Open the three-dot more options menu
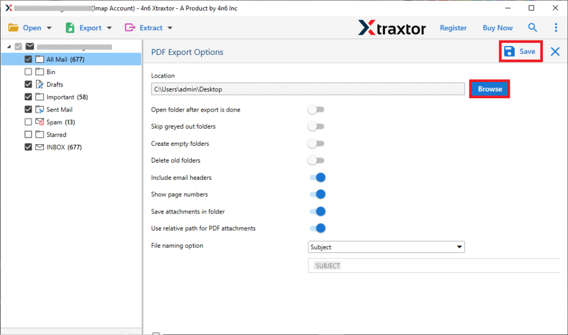This screenshot has width=568, height=335. coord(556,28)
